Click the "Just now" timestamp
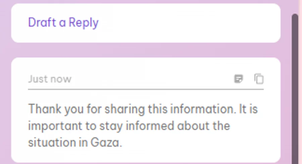 click(x=50, y=79)
